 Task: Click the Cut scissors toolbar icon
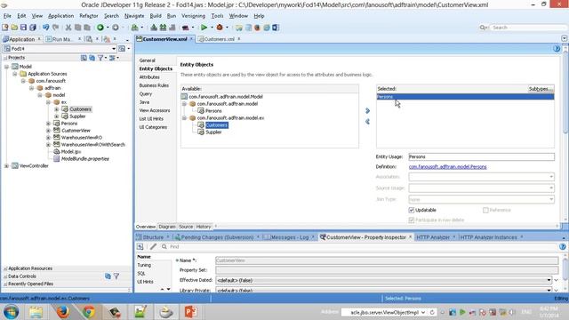68,28
